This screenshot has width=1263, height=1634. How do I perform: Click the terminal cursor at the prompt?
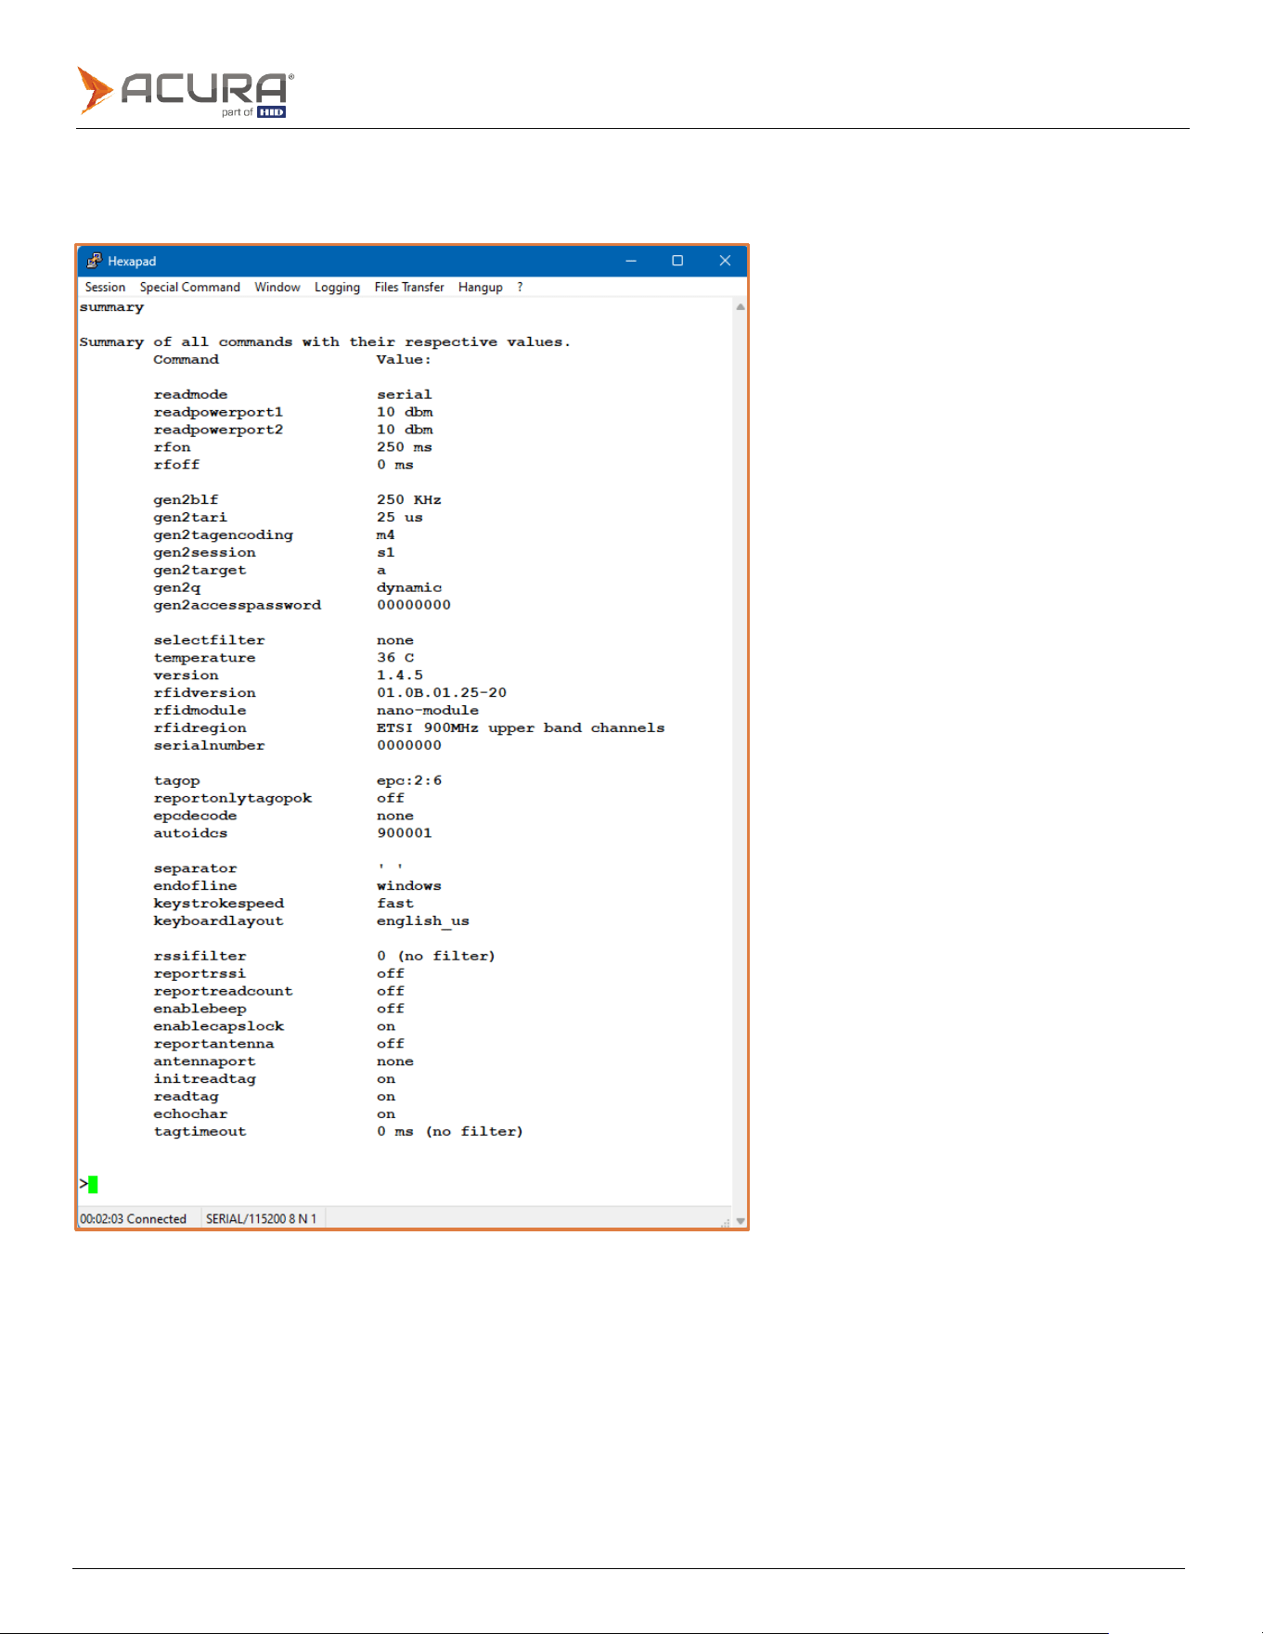coord(93,1184)
